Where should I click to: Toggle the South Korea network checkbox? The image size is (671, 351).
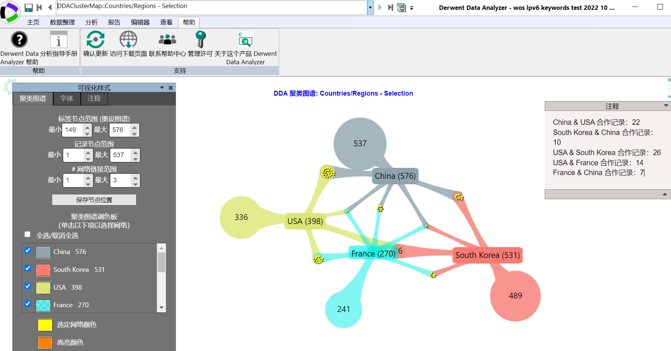(28, 268)
